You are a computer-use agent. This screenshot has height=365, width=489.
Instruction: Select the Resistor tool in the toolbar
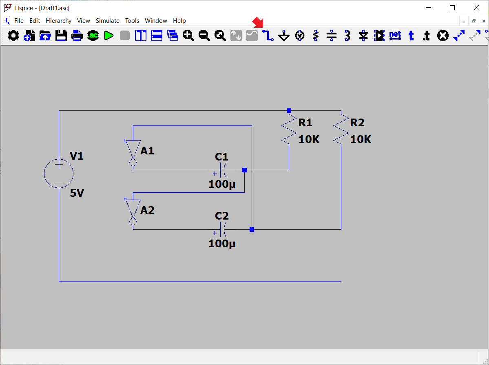pos(316,36)
